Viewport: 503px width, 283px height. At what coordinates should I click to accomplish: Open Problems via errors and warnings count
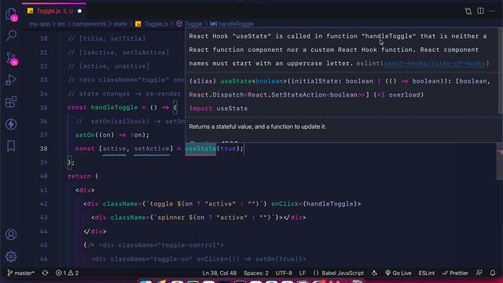pos(67,273)
